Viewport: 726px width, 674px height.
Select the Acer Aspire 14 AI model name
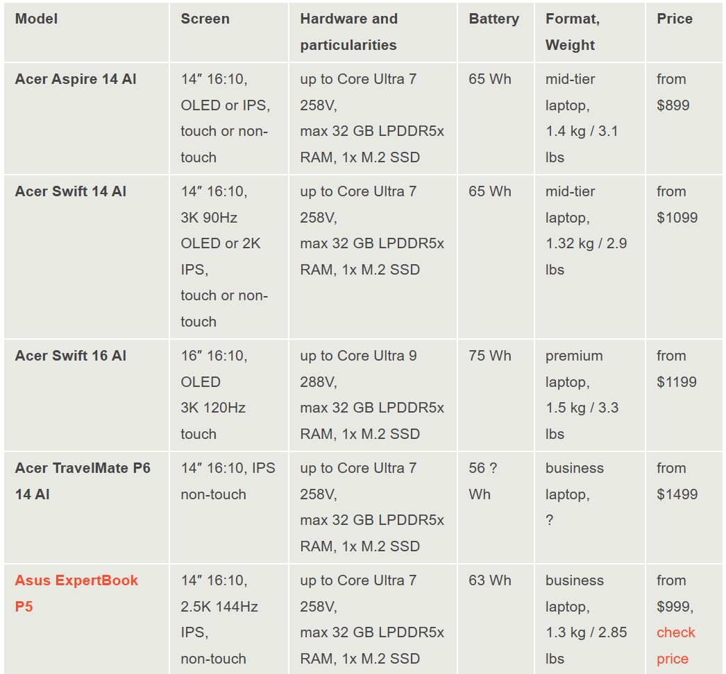coord(76,79)
